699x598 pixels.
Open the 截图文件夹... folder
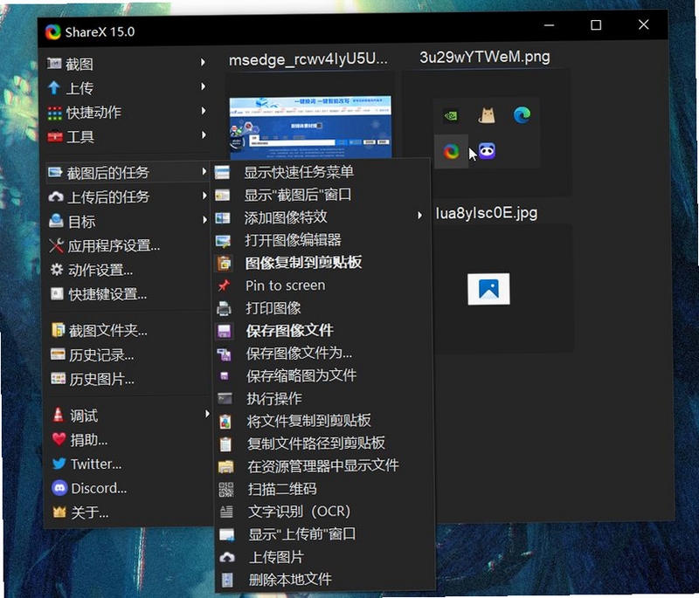pos(107,330)
